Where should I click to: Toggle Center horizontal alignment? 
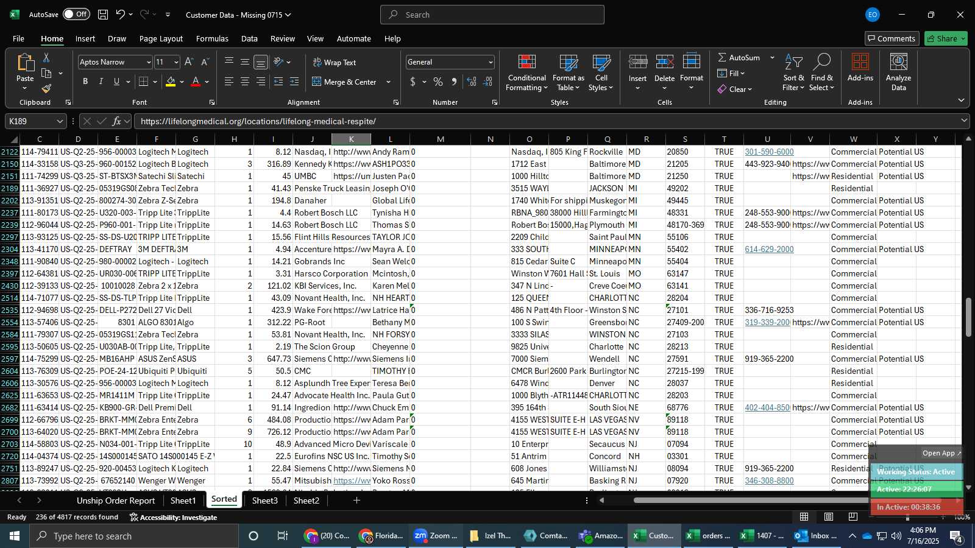[245, 82]
